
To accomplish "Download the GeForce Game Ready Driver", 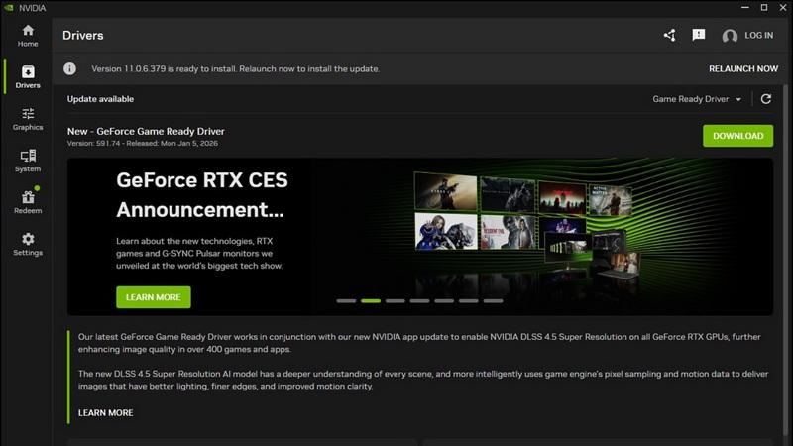I will 737,136.
